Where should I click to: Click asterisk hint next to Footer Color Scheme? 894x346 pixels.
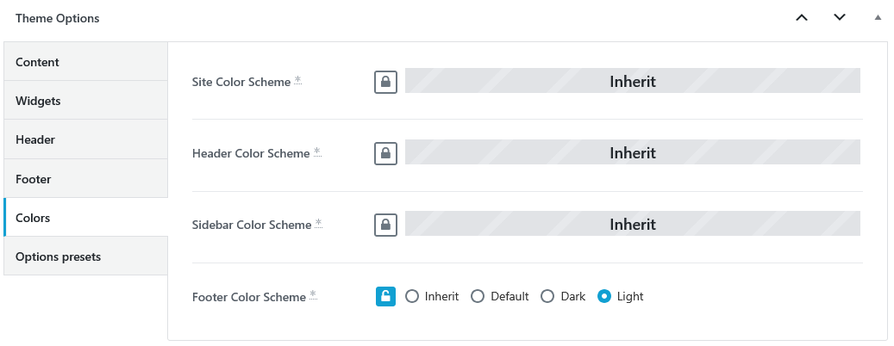(x=313, y=295)
